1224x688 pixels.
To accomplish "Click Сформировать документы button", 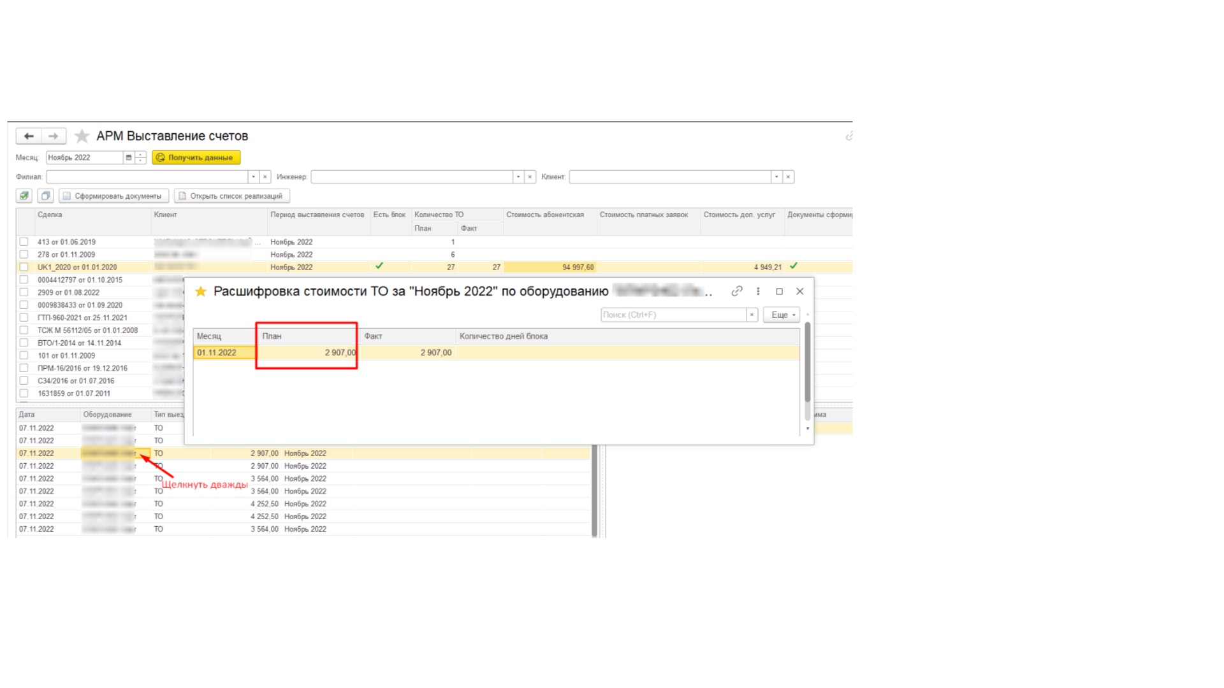I will point(114,196).
